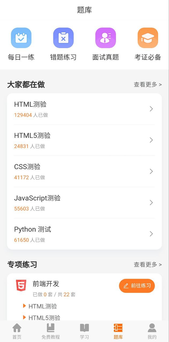Screen dimensions: 169x342
Task: View 查看更多 for 专项练习
Action: pos(148,265)
